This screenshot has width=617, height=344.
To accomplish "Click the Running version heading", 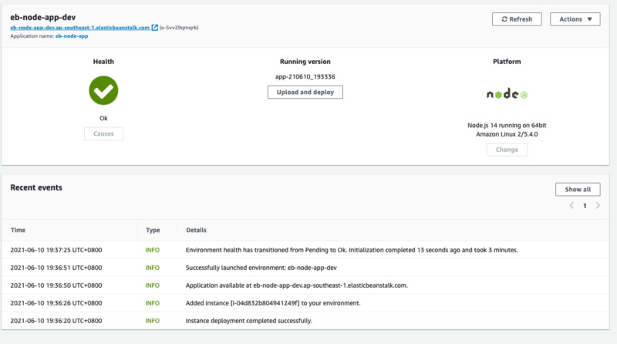I will pyautogui.click(x=305, y=62).
